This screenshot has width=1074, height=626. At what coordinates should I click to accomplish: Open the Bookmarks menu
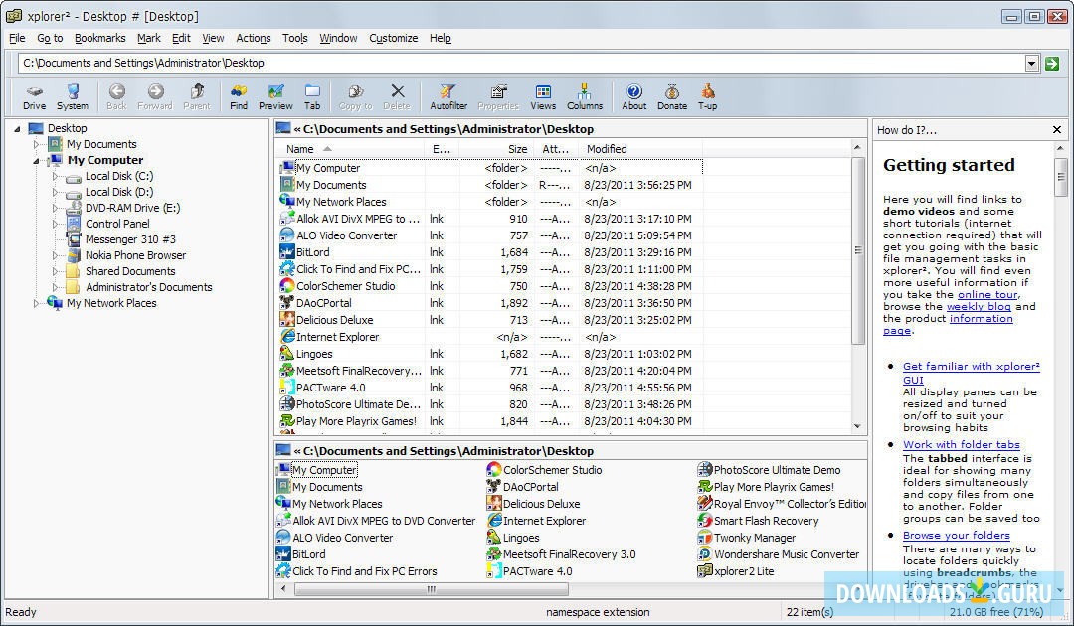[x=99, y=38]
